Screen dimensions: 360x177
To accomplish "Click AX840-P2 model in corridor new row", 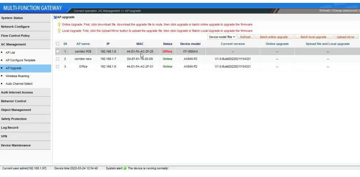I will tap(190, 59).
